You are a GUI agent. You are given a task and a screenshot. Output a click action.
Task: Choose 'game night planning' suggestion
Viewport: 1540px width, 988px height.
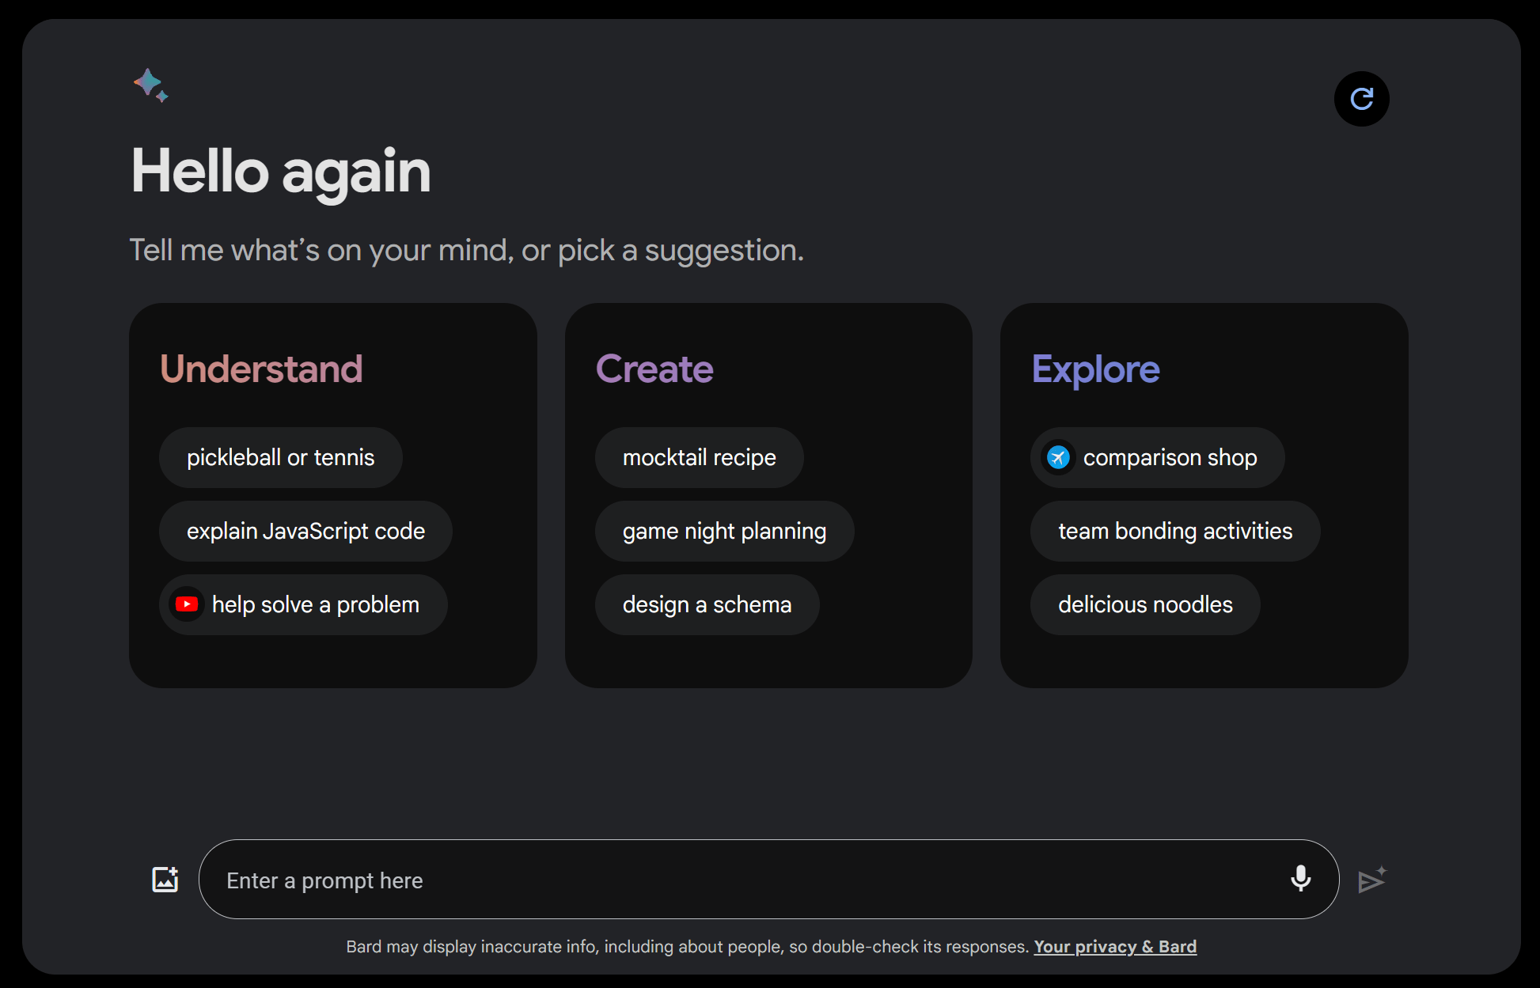click(724, 531)
